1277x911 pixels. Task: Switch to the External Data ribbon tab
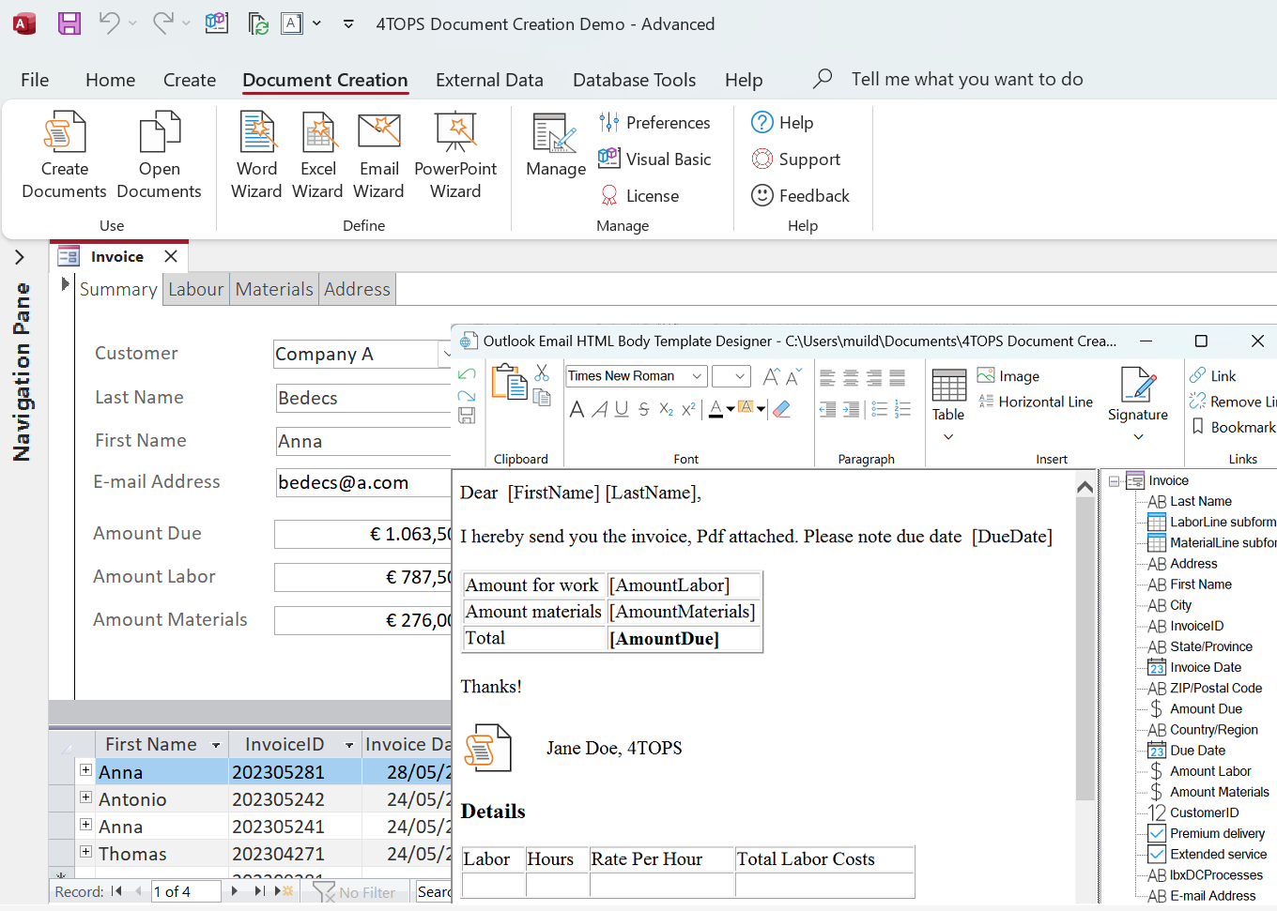click(489, 80)
